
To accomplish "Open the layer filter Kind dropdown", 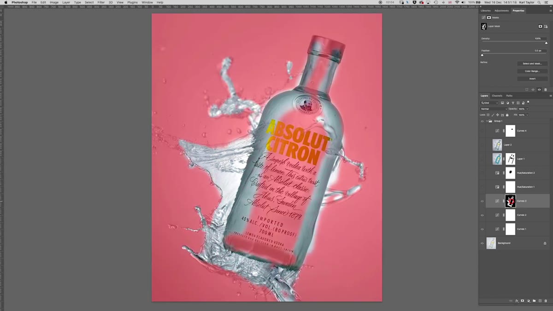I will (489, 103).
